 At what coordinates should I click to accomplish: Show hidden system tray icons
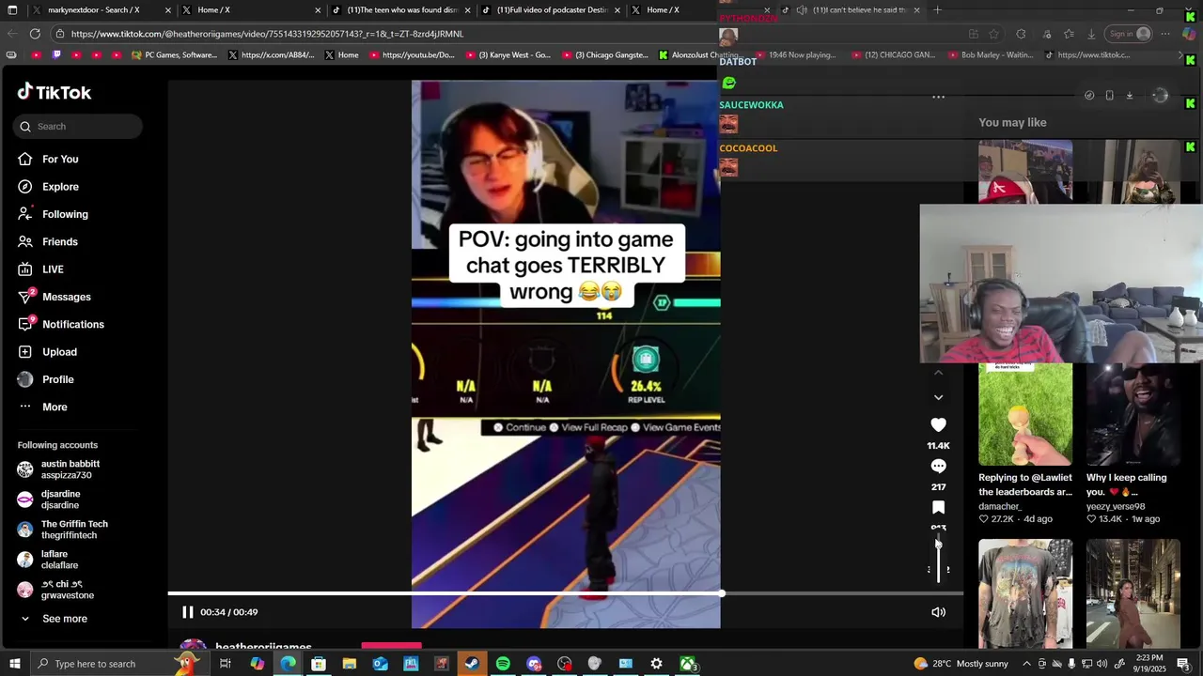click(x=1026, y=664)
